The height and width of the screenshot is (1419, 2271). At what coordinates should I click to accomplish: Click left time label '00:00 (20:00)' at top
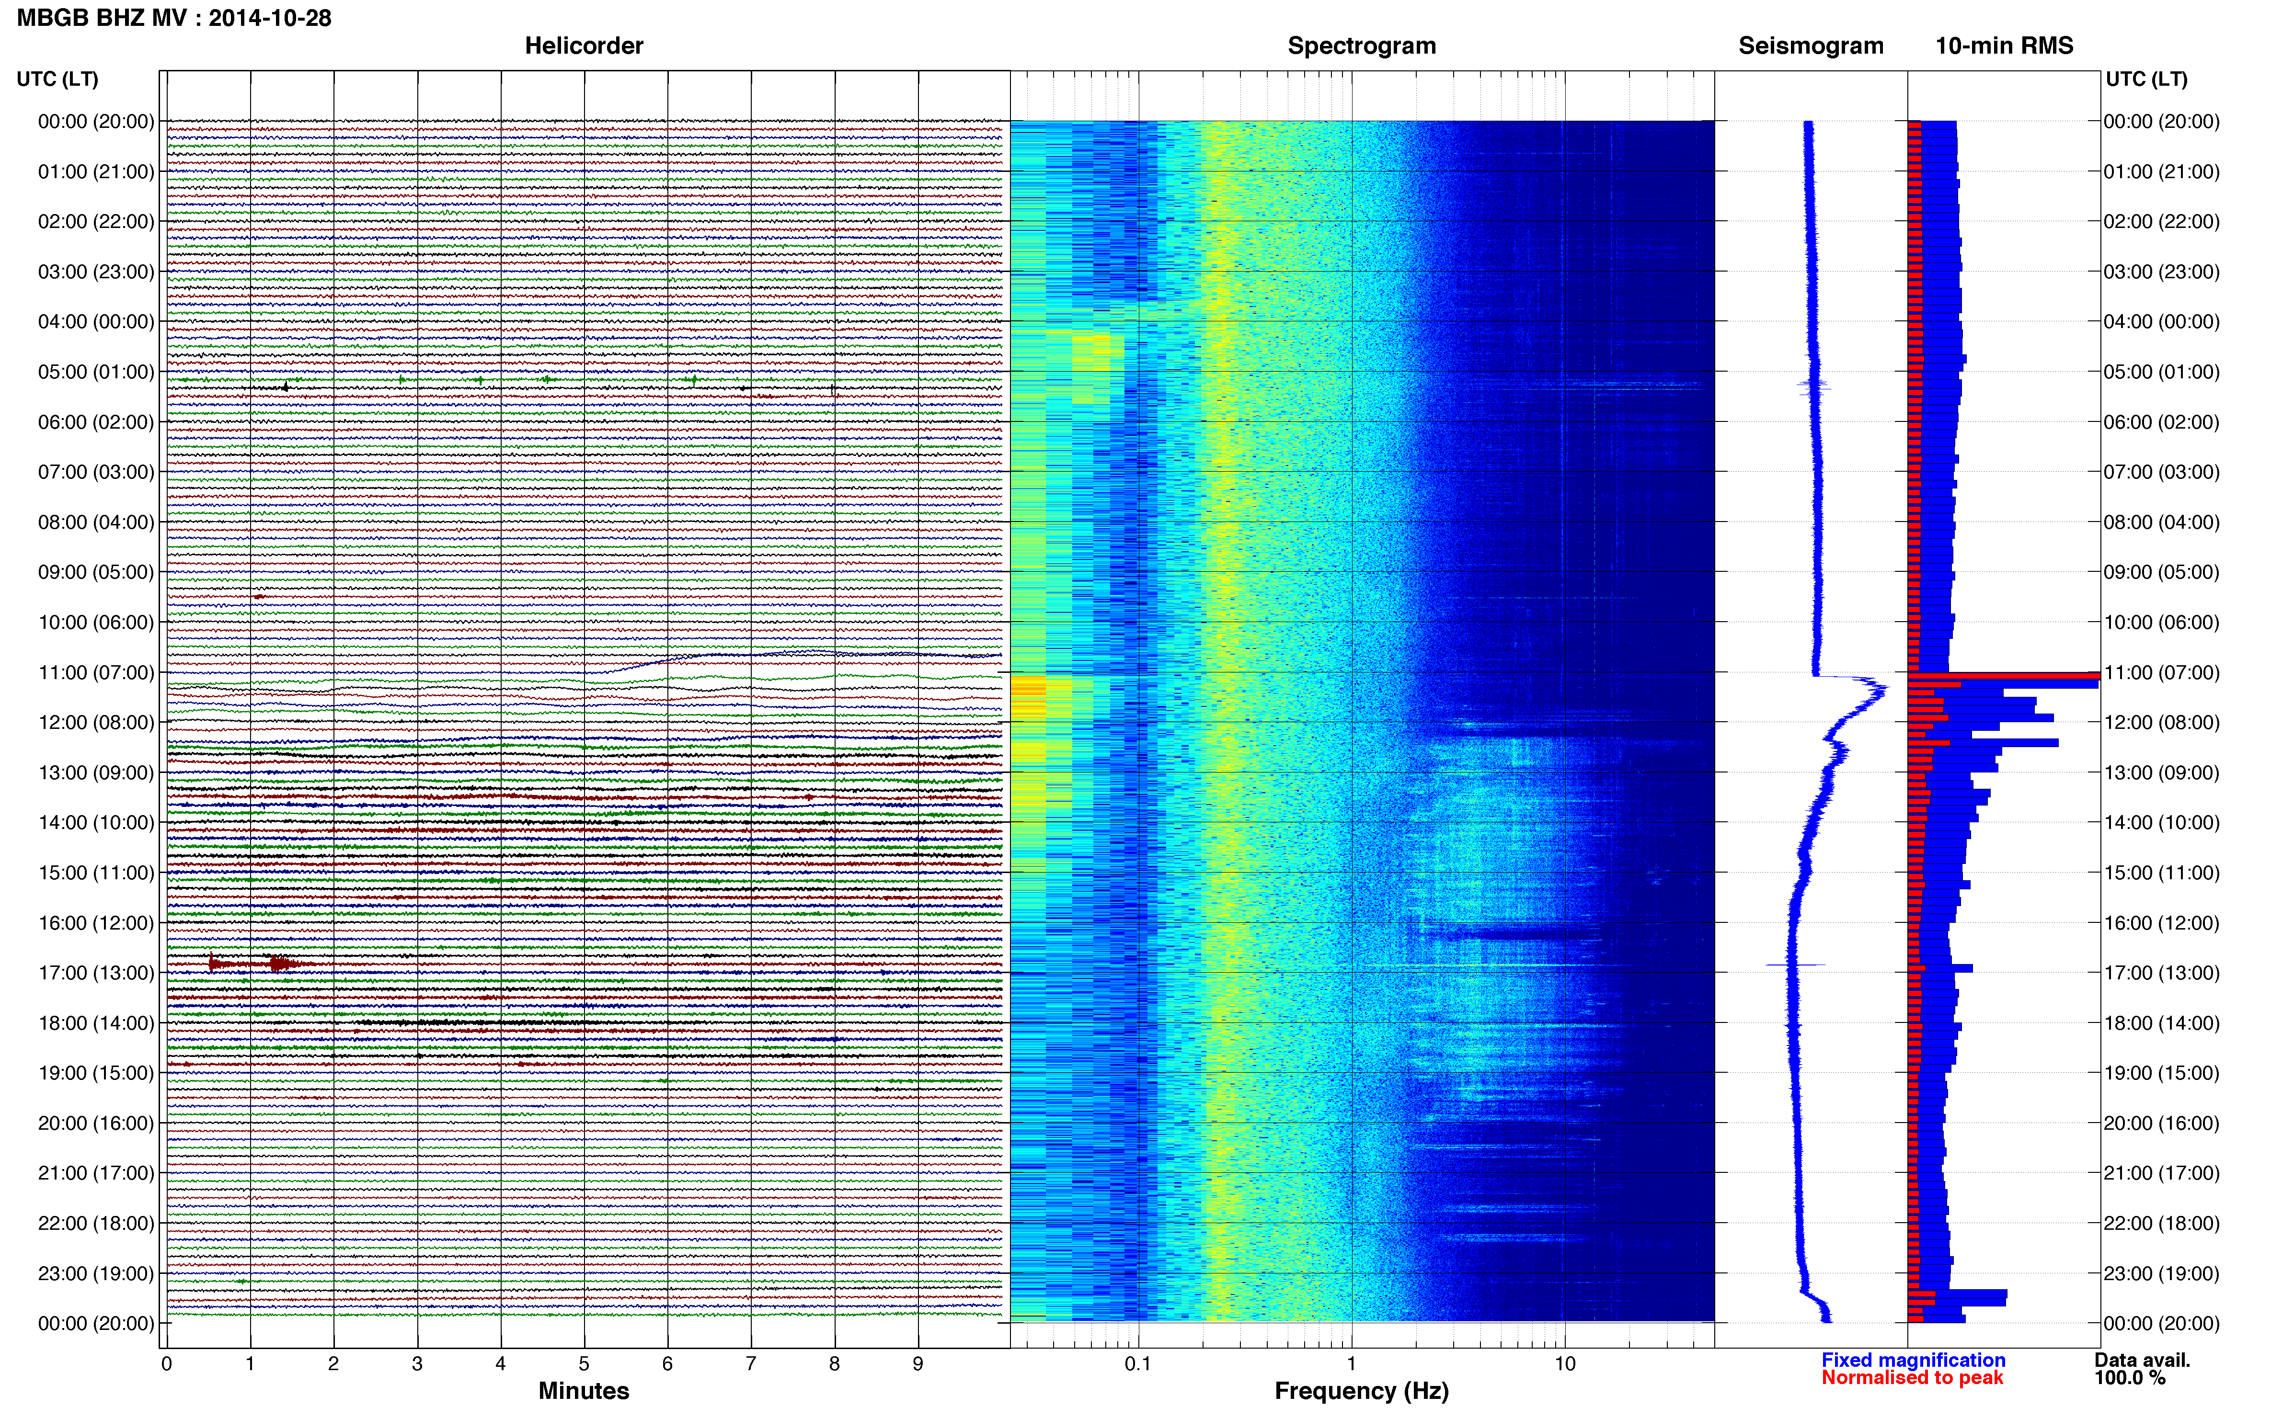tap(96, 121)
